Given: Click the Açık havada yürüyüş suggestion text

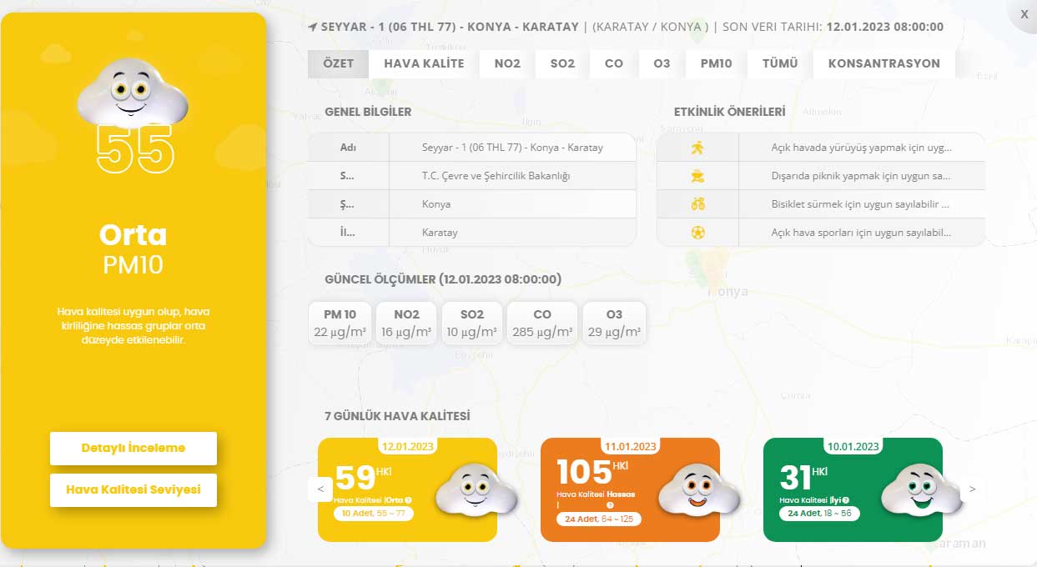Looking at the screenshot, I should [862, 148].
